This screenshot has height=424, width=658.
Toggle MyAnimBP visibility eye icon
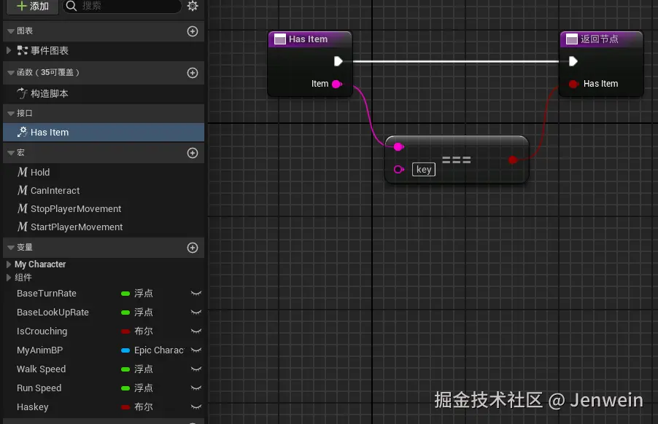(196, 350)
